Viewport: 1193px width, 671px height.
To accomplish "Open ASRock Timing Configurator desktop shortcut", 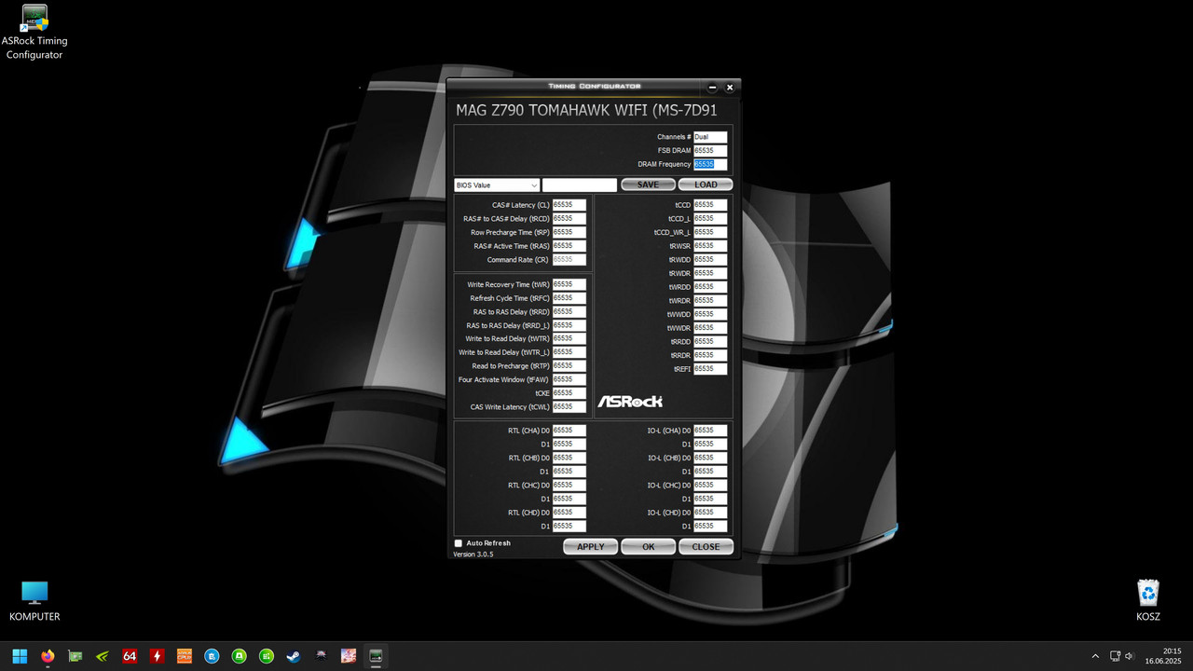I will tap(34, 33).
